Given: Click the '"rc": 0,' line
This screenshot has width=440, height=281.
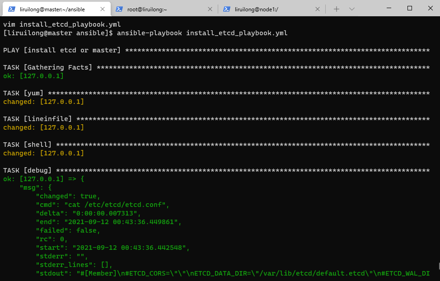Looking at the screenshot, I should (51, 239).
